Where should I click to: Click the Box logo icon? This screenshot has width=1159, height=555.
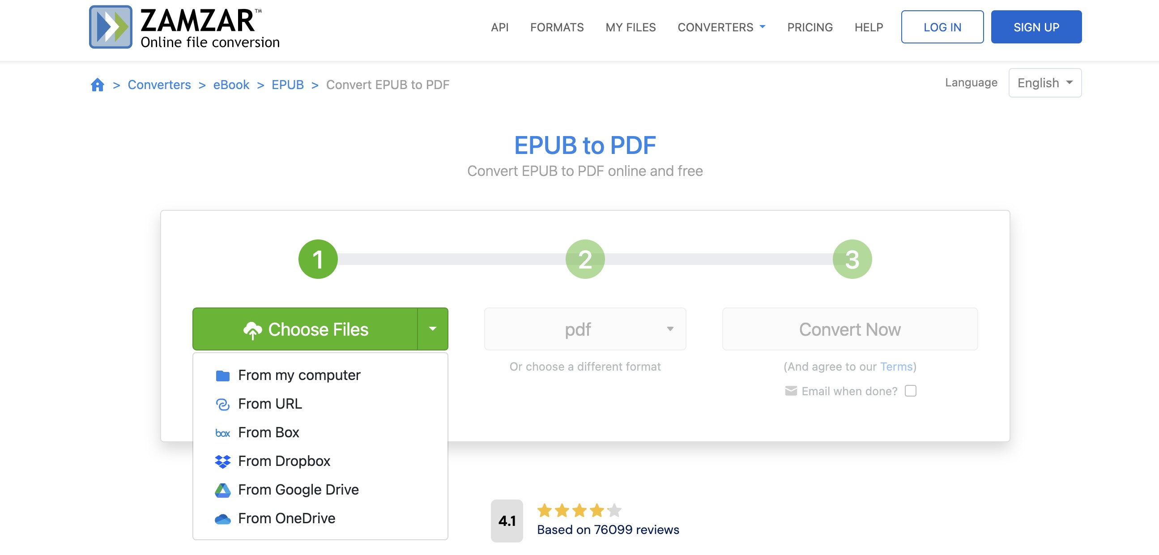222,433
